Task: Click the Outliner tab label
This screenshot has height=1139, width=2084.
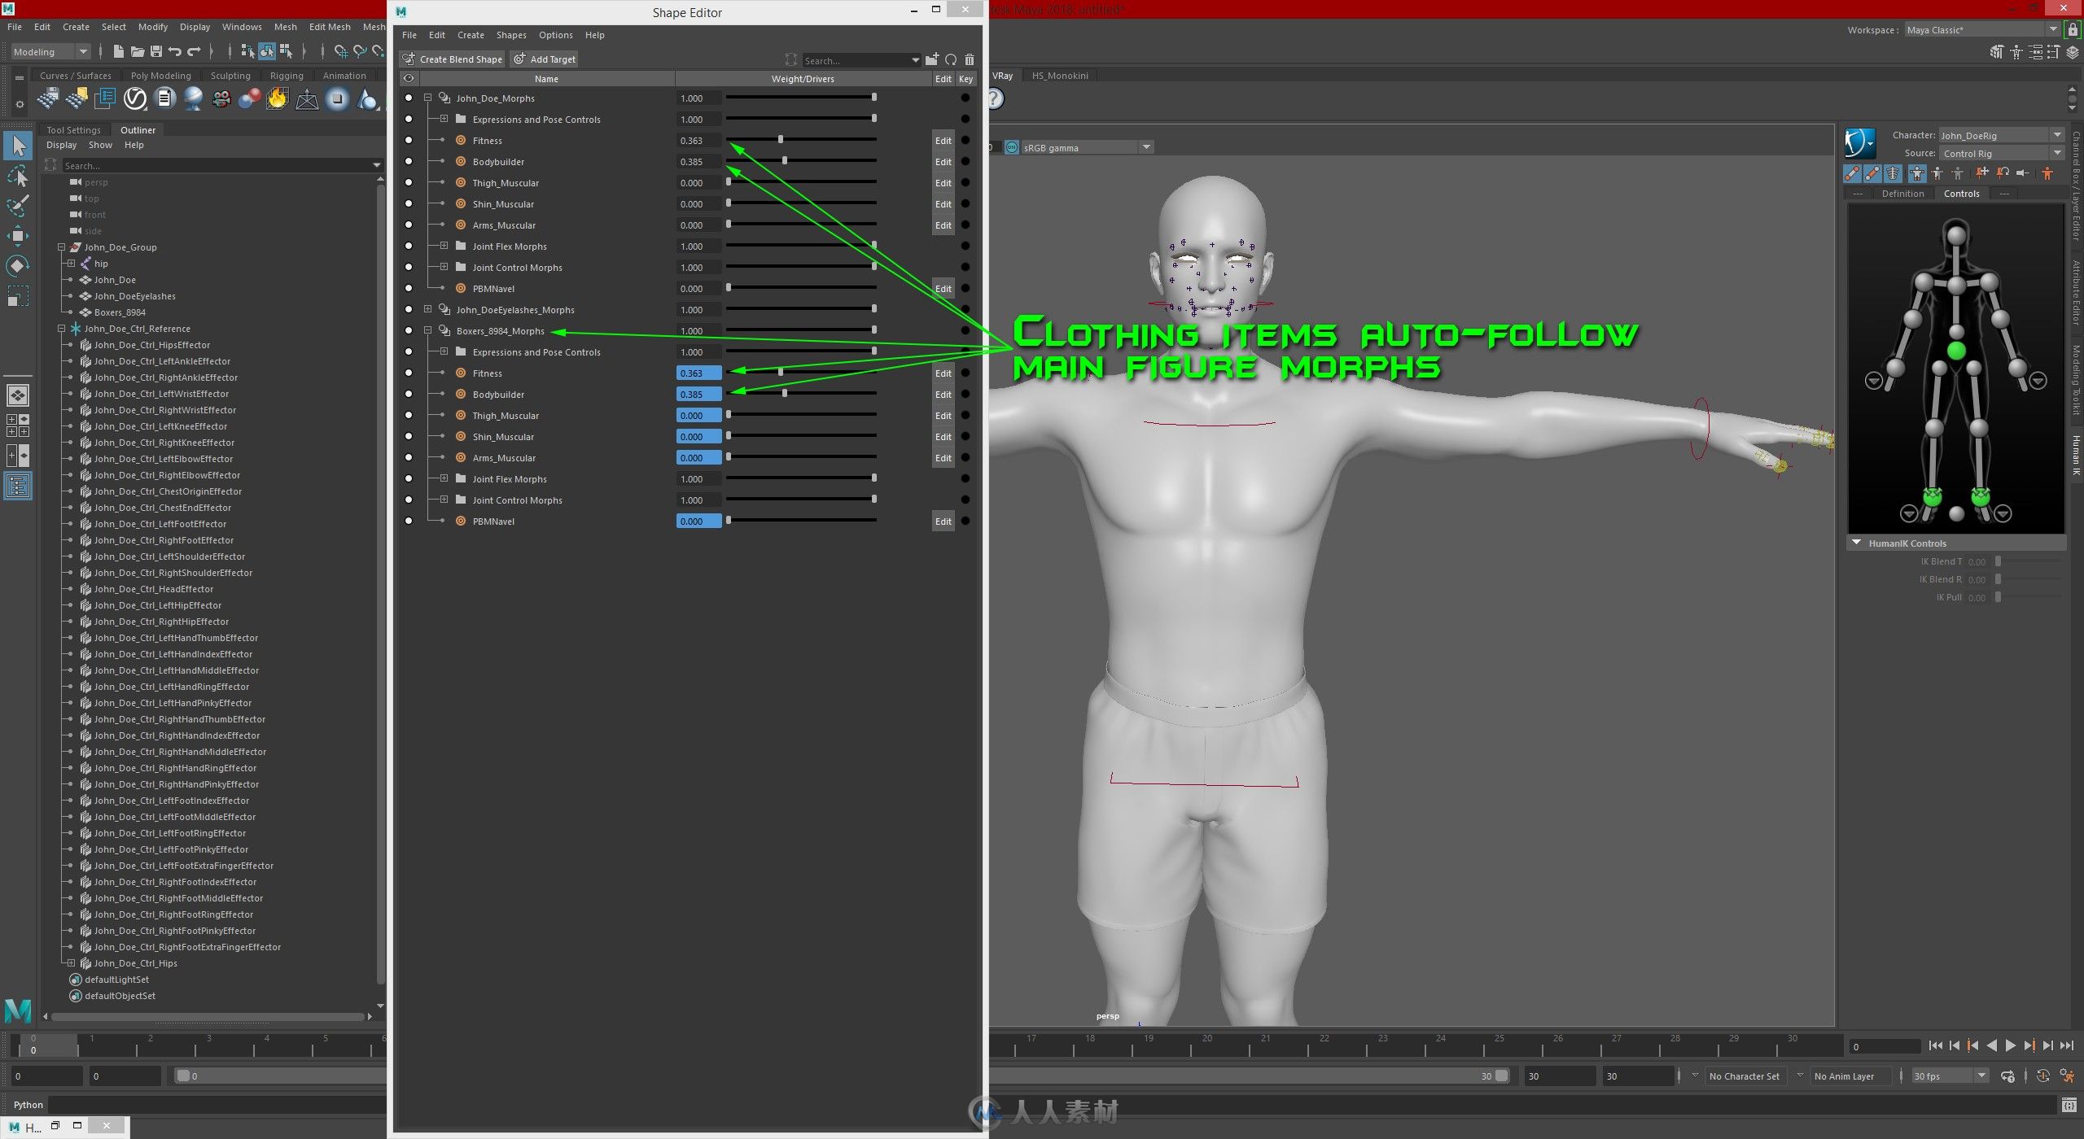Action: tap(138, 129)
